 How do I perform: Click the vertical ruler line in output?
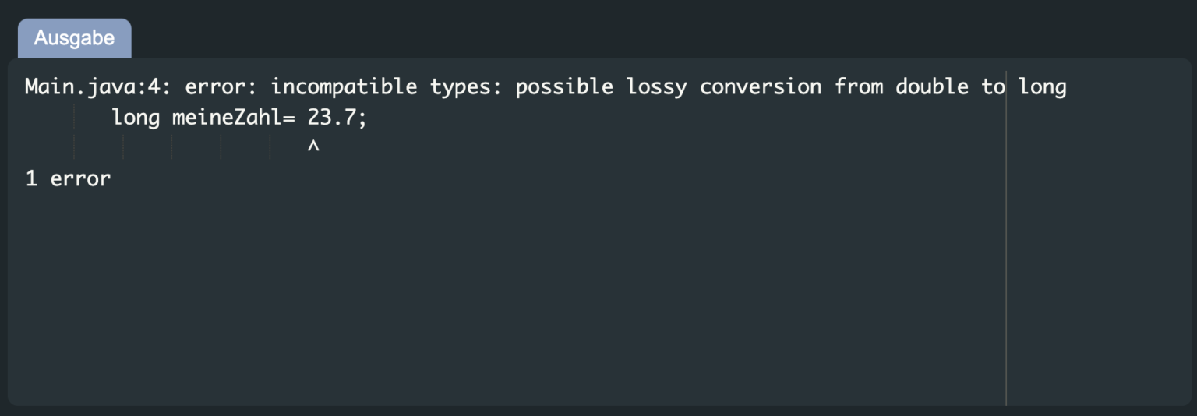[1006, 234]
